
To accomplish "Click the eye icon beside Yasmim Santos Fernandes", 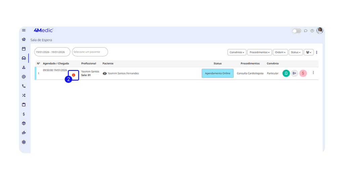I will pos(105,73).
